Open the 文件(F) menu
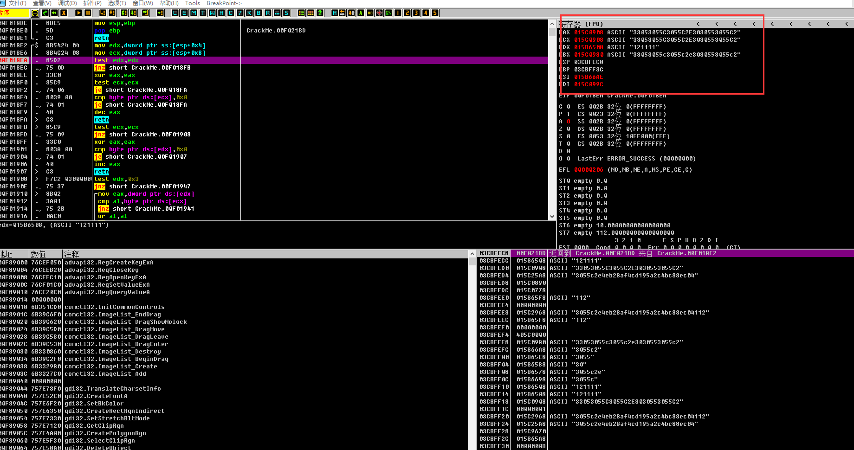The width and height of the screenshot is (854, 450). click(18, 3)
